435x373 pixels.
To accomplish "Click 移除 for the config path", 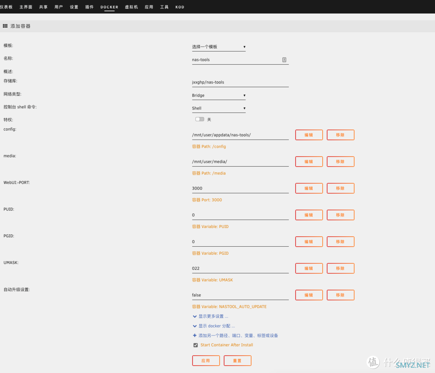I will tap(340, 135).
